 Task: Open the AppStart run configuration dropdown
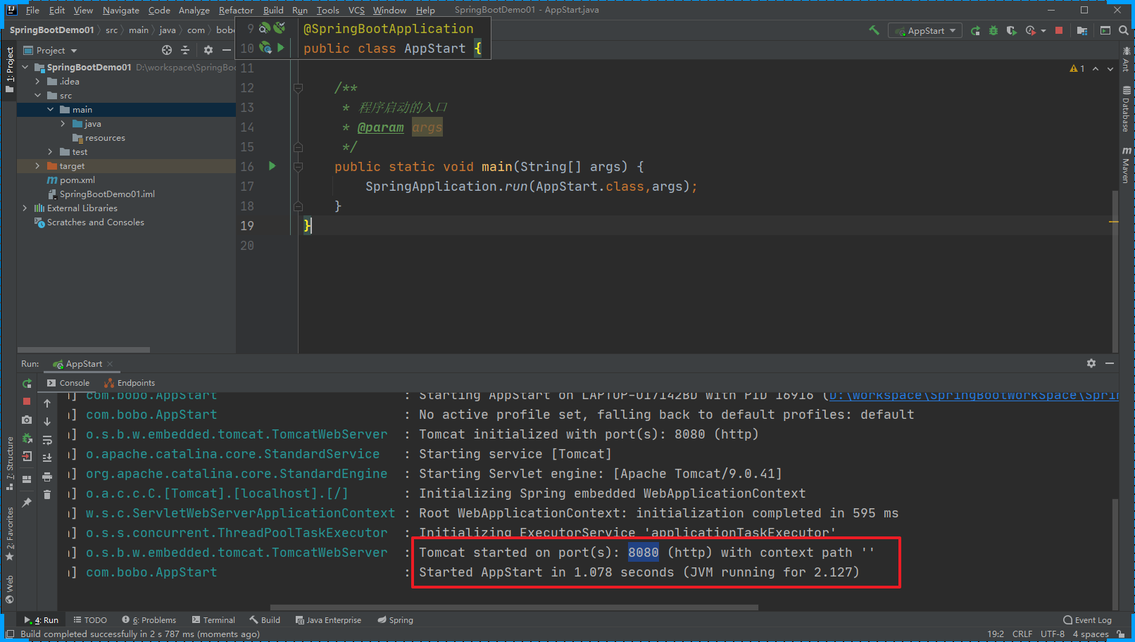tap(925, 30)
